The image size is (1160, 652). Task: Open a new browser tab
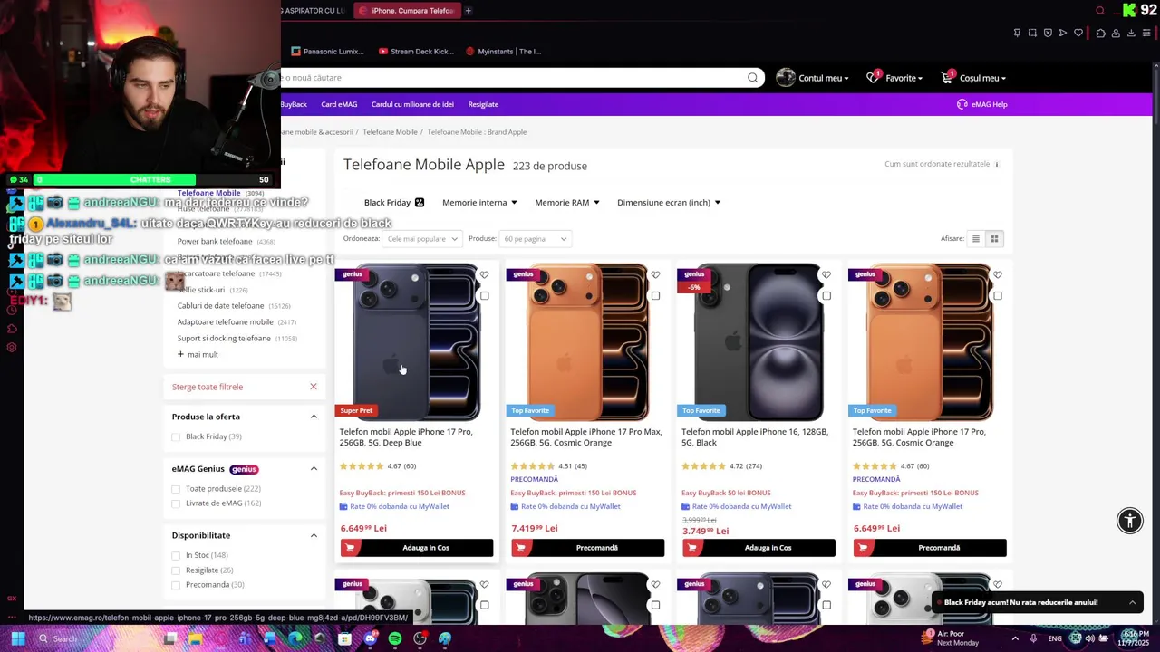click(x=469, y=11)
